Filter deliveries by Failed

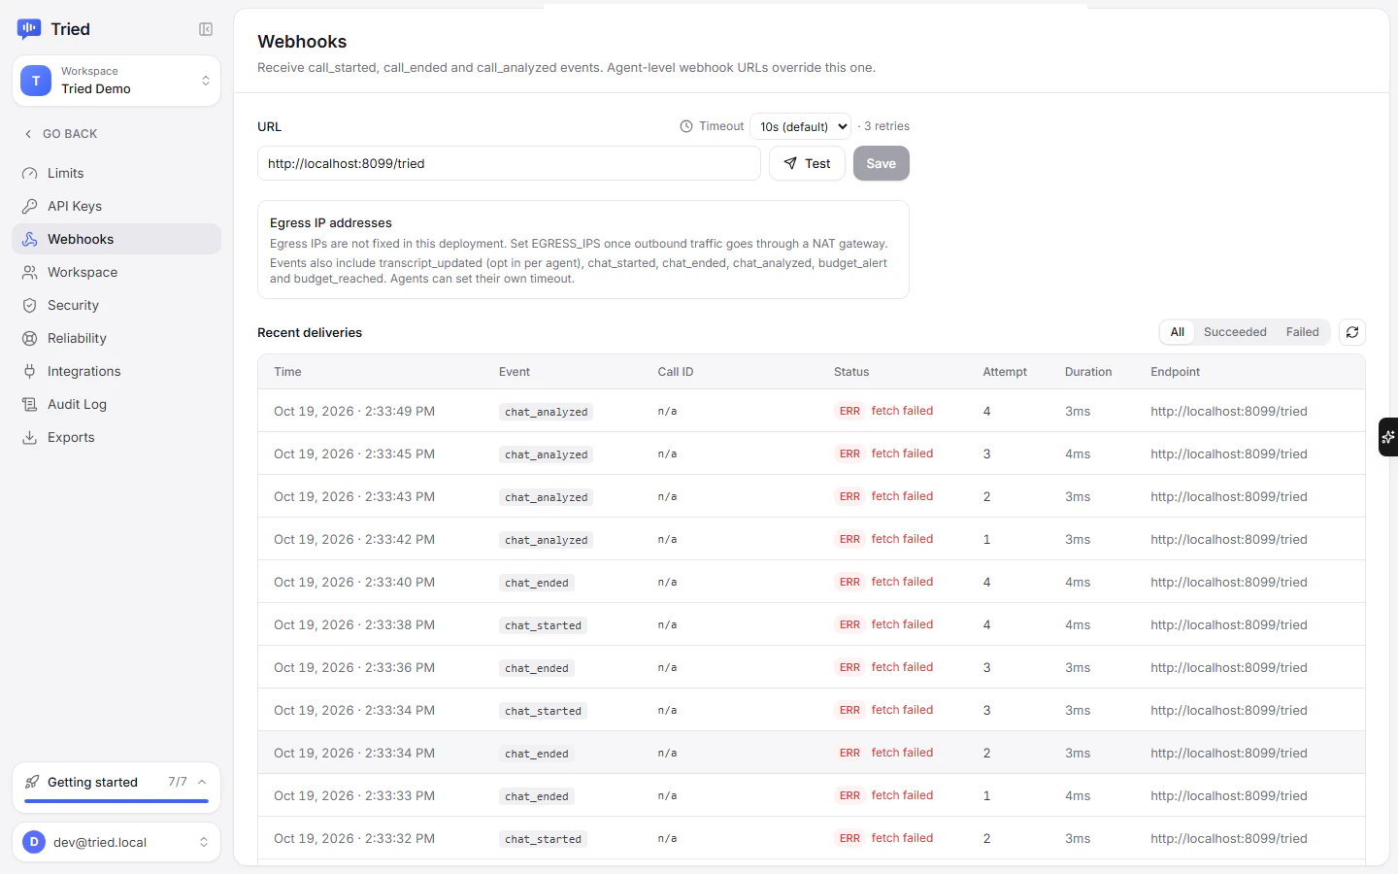pos(1303,332)
